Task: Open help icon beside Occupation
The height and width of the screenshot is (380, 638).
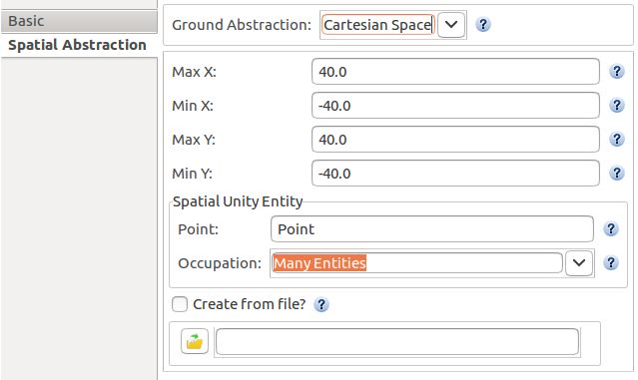Action: pyautogui.click(x=611, y=263)
